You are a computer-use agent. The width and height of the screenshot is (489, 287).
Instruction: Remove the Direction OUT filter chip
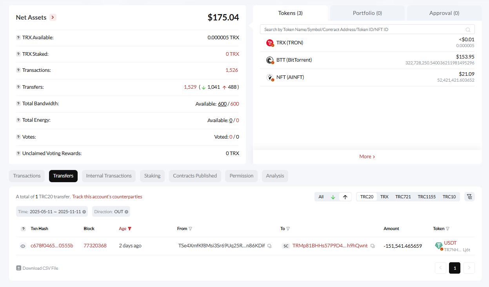[x=126, y=212]
